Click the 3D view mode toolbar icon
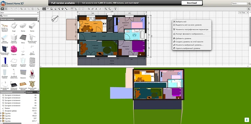Screen dimensions: 251x124 click(x=115, y=9)
